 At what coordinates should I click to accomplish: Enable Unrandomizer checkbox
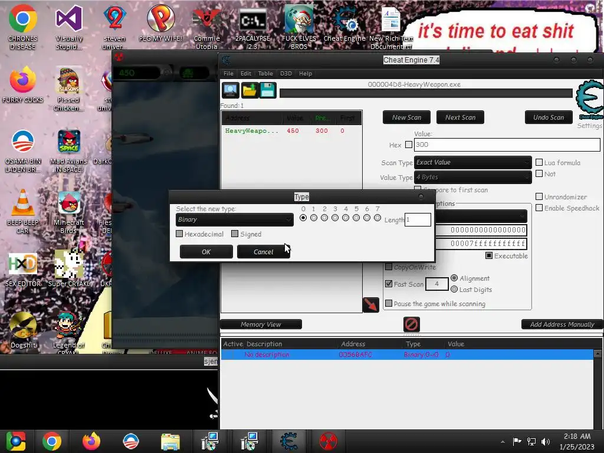[539, 196]
